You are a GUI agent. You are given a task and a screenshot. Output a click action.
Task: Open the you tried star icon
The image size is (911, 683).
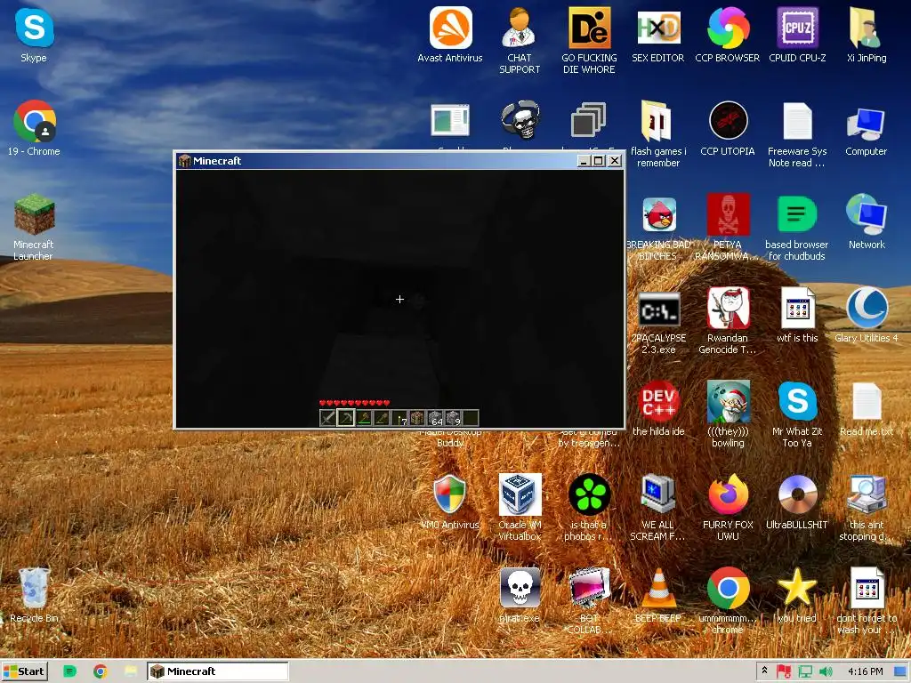tap(797, 595)
